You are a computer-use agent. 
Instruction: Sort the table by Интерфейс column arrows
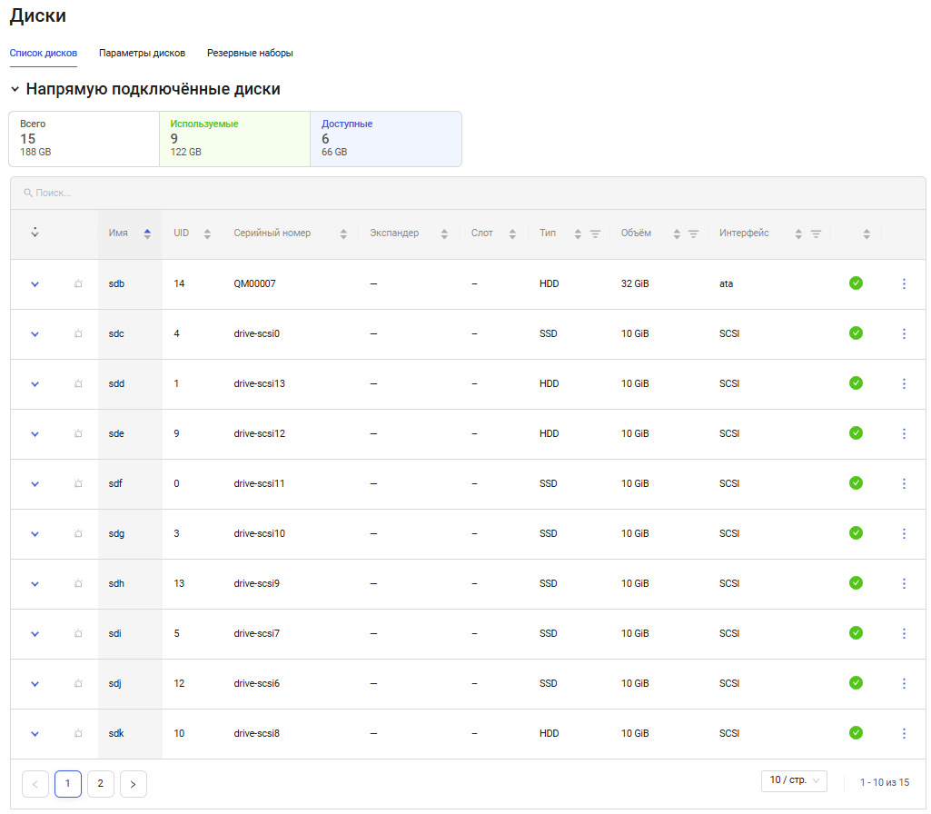[798, 233]
